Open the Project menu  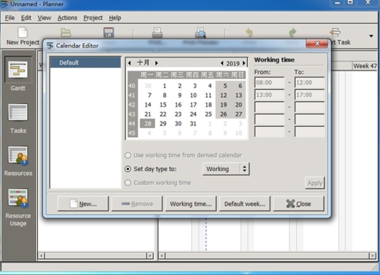point(93,18)
